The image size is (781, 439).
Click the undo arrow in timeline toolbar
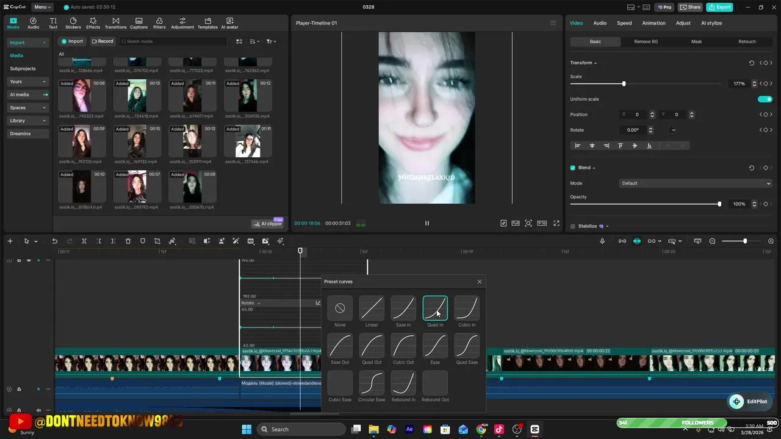(x=54, y=241)
